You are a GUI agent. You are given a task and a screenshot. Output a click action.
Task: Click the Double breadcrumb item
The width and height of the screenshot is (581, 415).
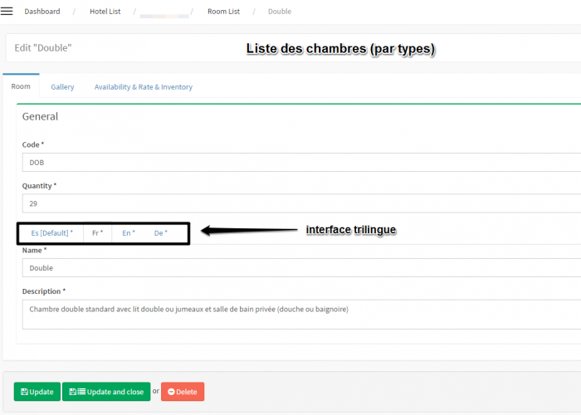pyautogui.click(x=280, y=12)
